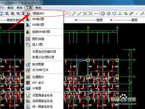Click the 统一局部坐标系 icon
This screenshot has width=145, height=109.
coord(28,107)
